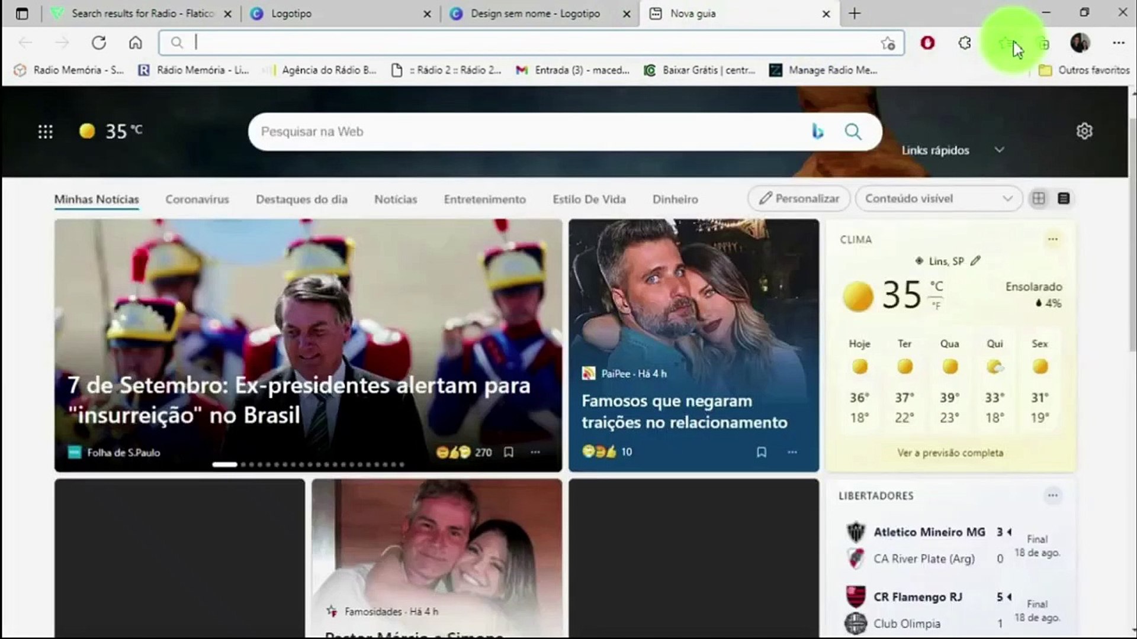Open the Extensions puzzle icon
This screenshot has width=1137, height=639.
tap(965, 43)
